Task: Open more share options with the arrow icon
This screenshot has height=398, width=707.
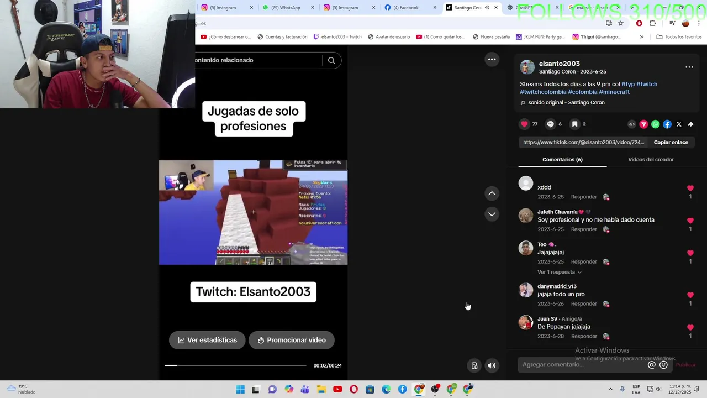Action: 690,124
